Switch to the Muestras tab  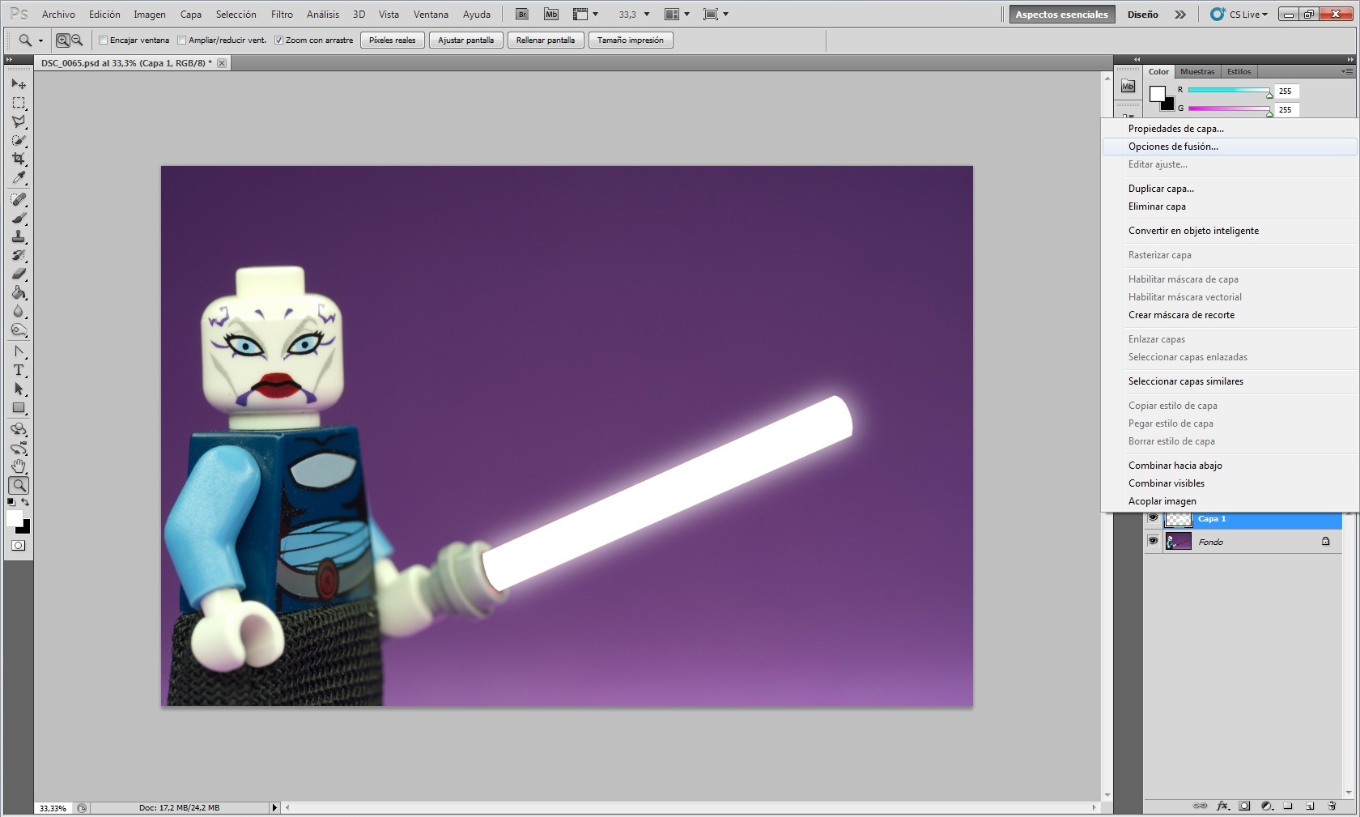click(x=1197, y=71)
